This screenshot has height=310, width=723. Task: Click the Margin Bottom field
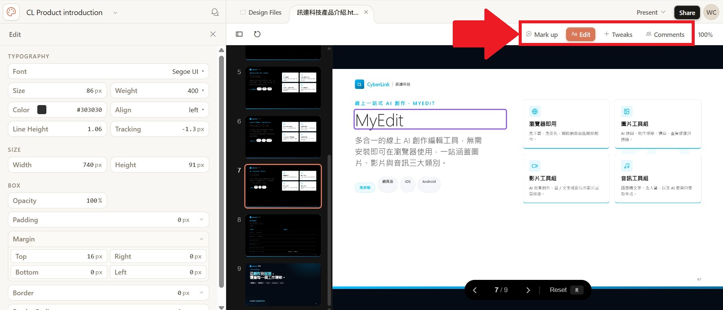(x=59, y=272)
